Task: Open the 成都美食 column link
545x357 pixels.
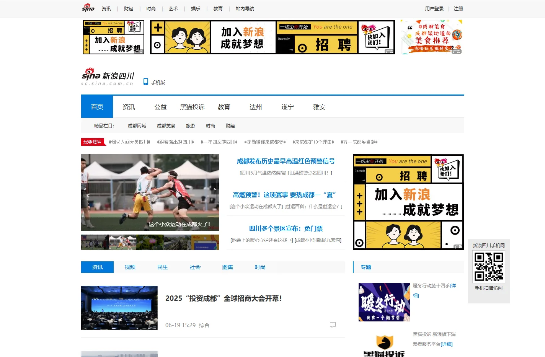Action: (166, 126)
